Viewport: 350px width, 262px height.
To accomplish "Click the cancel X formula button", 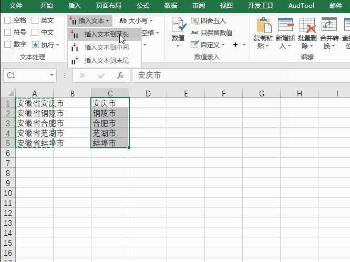I will [83, 75].
